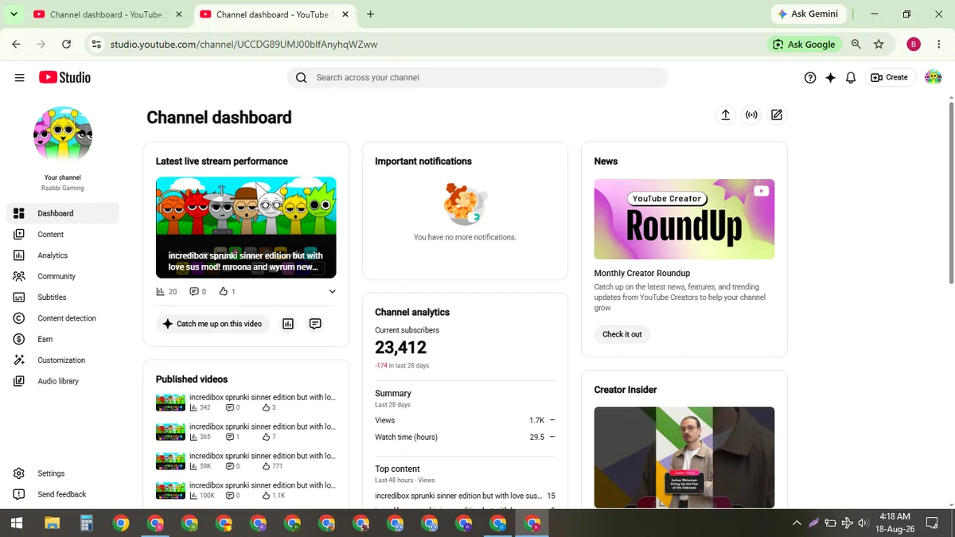The height and width of the screenshot is (537, 955).
Task: Open the account avatar in header
Action: [933, 77]
